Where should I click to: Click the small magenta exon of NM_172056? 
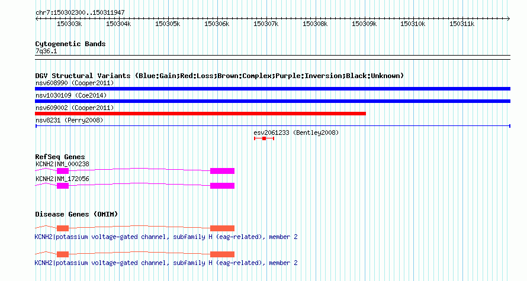click(x=63, y=186)
